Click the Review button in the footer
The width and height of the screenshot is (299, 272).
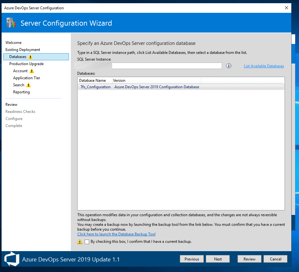coord(249,259)
